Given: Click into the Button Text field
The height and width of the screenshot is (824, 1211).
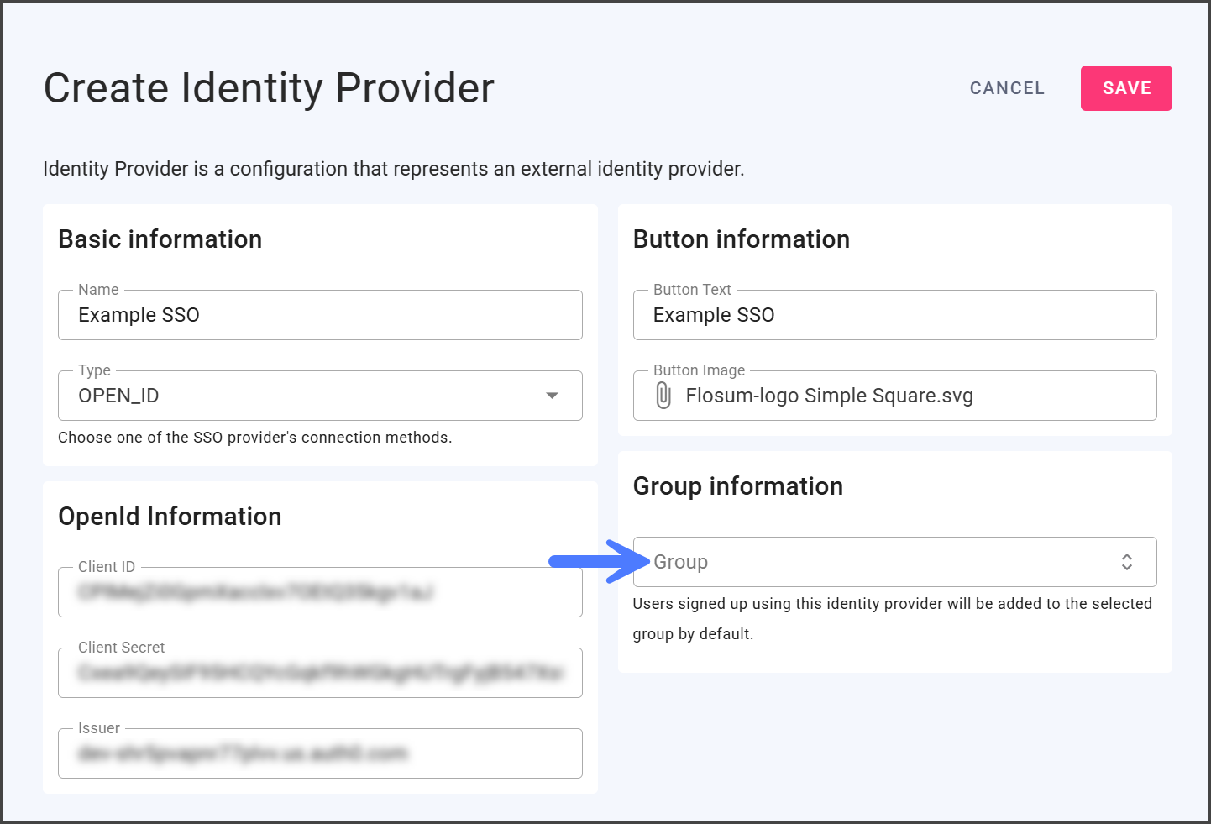Looking at the screenshot, I should tap(894, 315).
